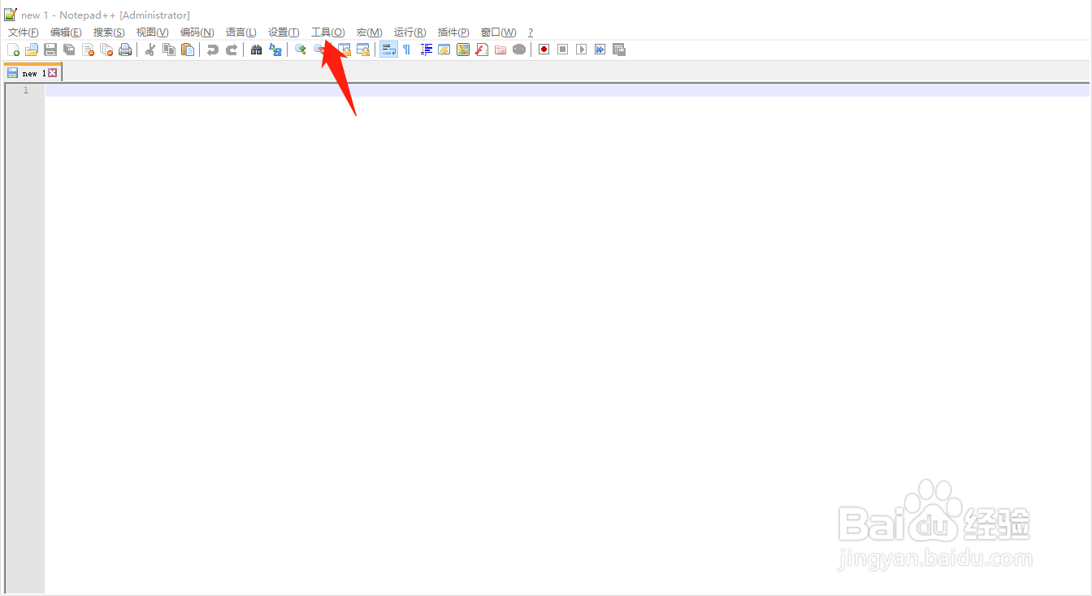Select the new 1 document tab
This screenshot has width=1092, height=596.
32,73
